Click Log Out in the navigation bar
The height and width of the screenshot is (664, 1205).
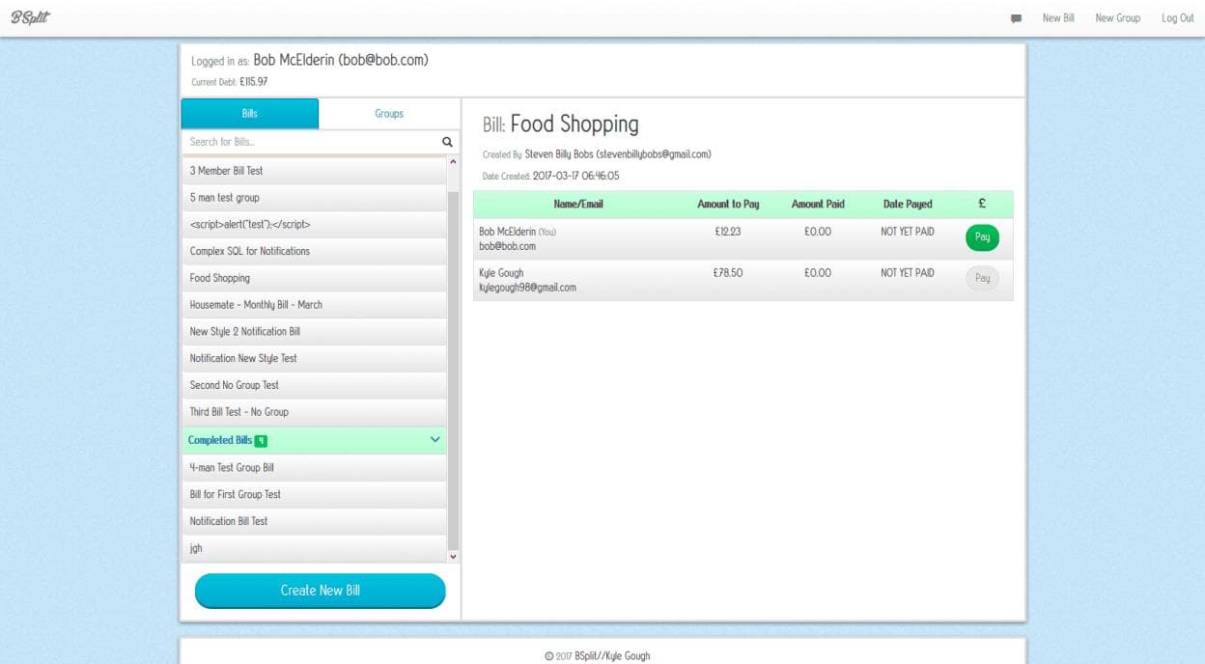1177,18
